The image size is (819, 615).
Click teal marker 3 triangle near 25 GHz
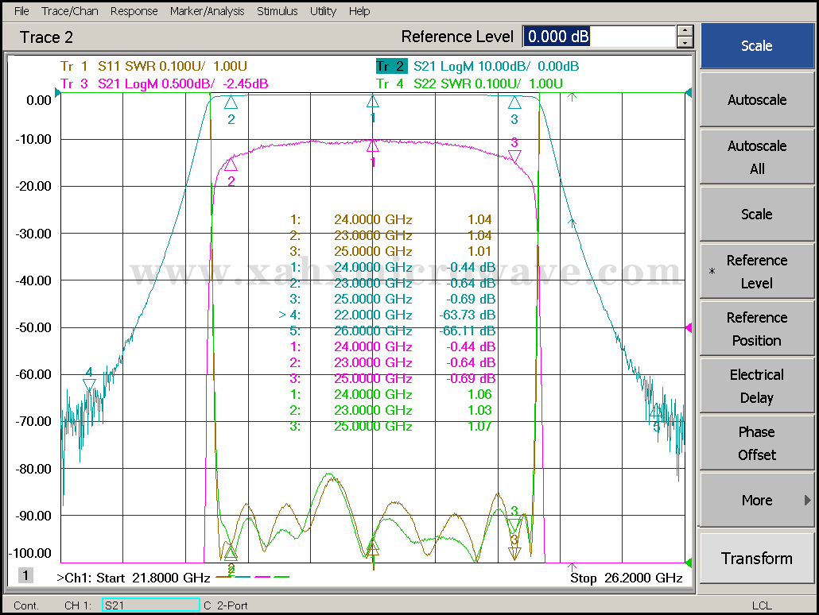514,103
